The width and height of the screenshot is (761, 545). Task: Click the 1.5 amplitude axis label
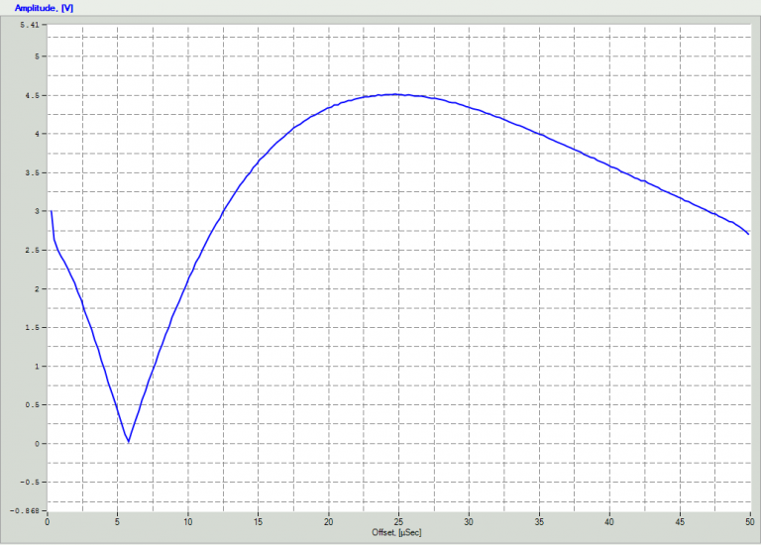32,328
